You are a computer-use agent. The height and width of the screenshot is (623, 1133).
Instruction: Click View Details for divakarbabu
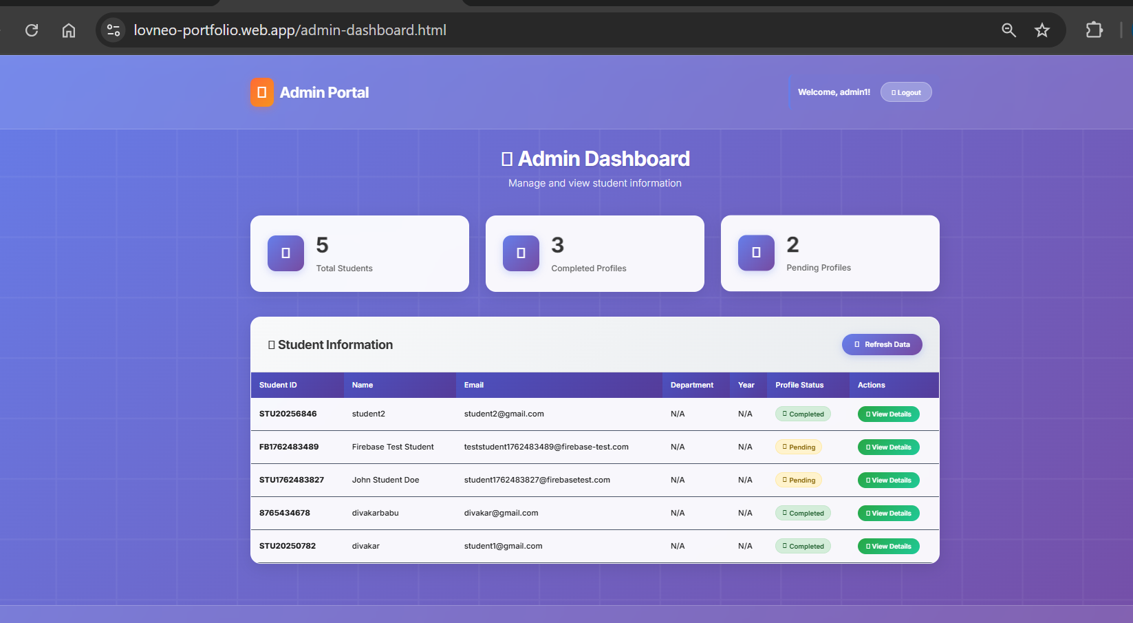[888, 513]
